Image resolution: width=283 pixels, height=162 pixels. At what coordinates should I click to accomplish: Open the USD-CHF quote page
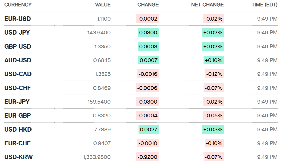tap(18, 88)
